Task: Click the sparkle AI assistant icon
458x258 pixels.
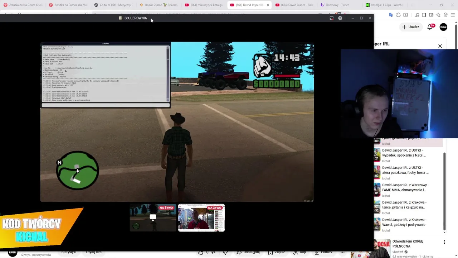Action: [438, 15]
